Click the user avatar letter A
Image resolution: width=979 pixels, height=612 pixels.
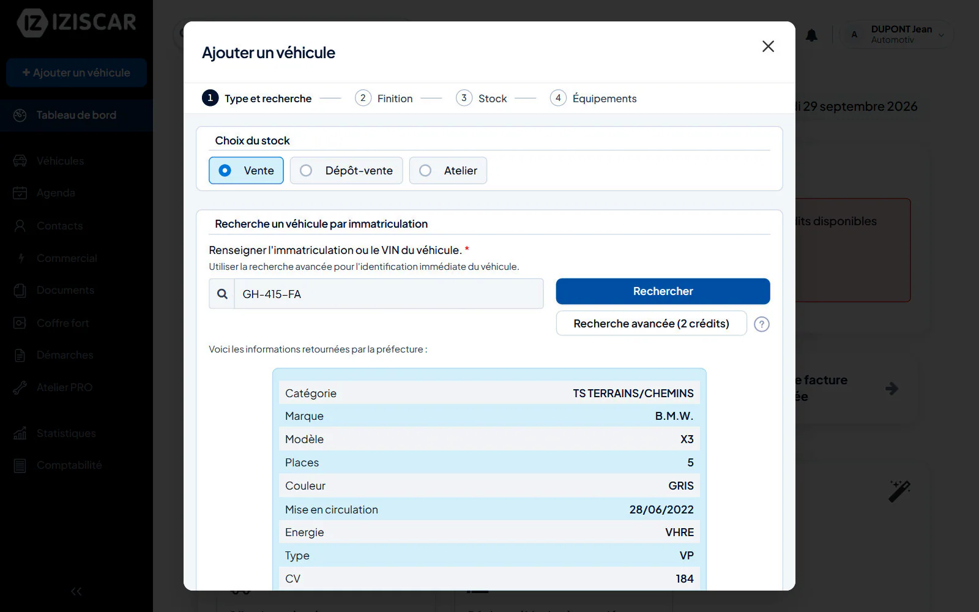tap(854, 35)
